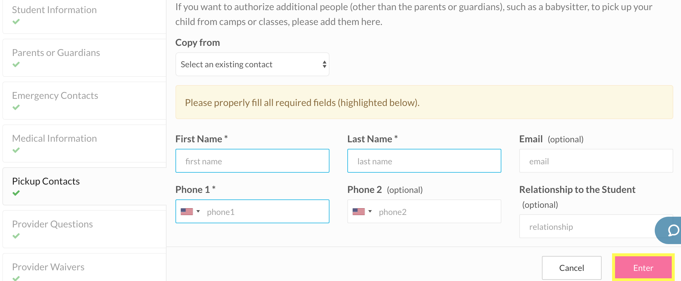Image resolution: width=681 pixels, height=281 pixels.
Task: Click the Pickup Contacts green checkmark icon
Action: (x=16, y=193)
